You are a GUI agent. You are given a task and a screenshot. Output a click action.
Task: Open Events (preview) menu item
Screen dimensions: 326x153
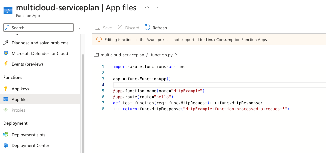coord(27,64)
